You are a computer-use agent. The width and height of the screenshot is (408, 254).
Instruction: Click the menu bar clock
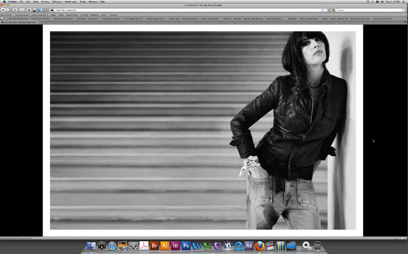392,2
